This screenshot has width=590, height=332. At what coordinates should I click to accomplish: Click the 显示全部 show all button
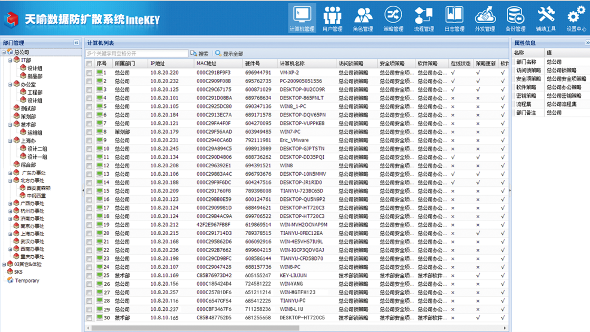pos(229,54)
